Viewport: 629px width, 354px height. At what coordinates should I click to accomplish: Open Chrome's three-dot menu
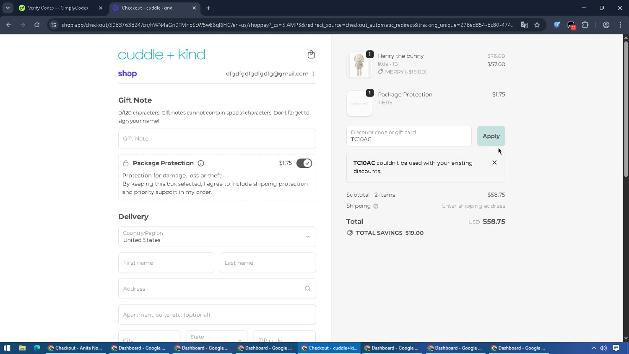[x=620, y=25]
